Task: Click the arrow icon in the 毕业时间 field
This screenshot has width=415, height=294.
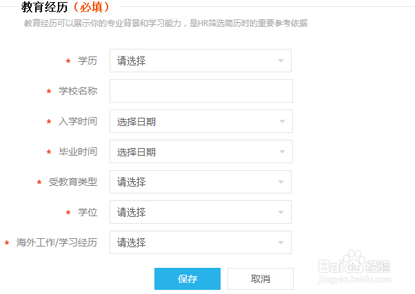Action: point(281,152)
